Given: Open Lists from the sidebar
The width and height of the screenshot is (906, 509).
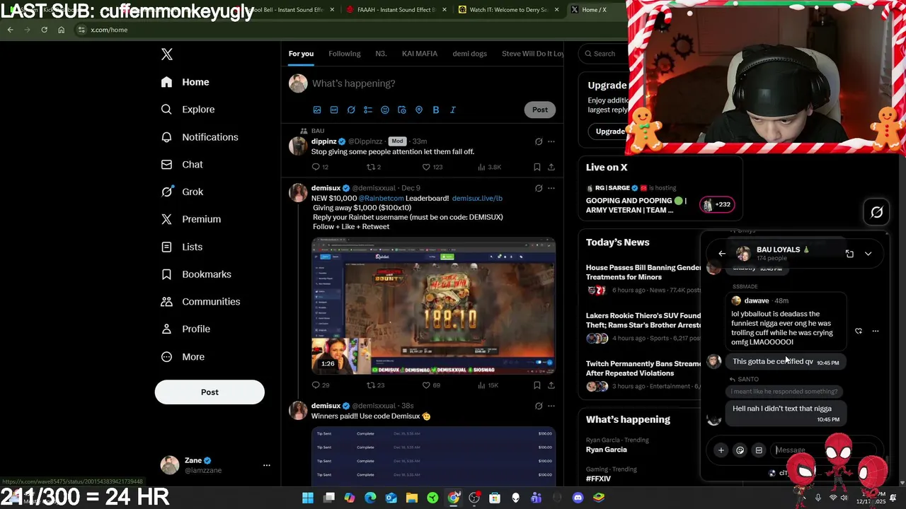Looking at the screenshot, I should (x=182, y=247).
